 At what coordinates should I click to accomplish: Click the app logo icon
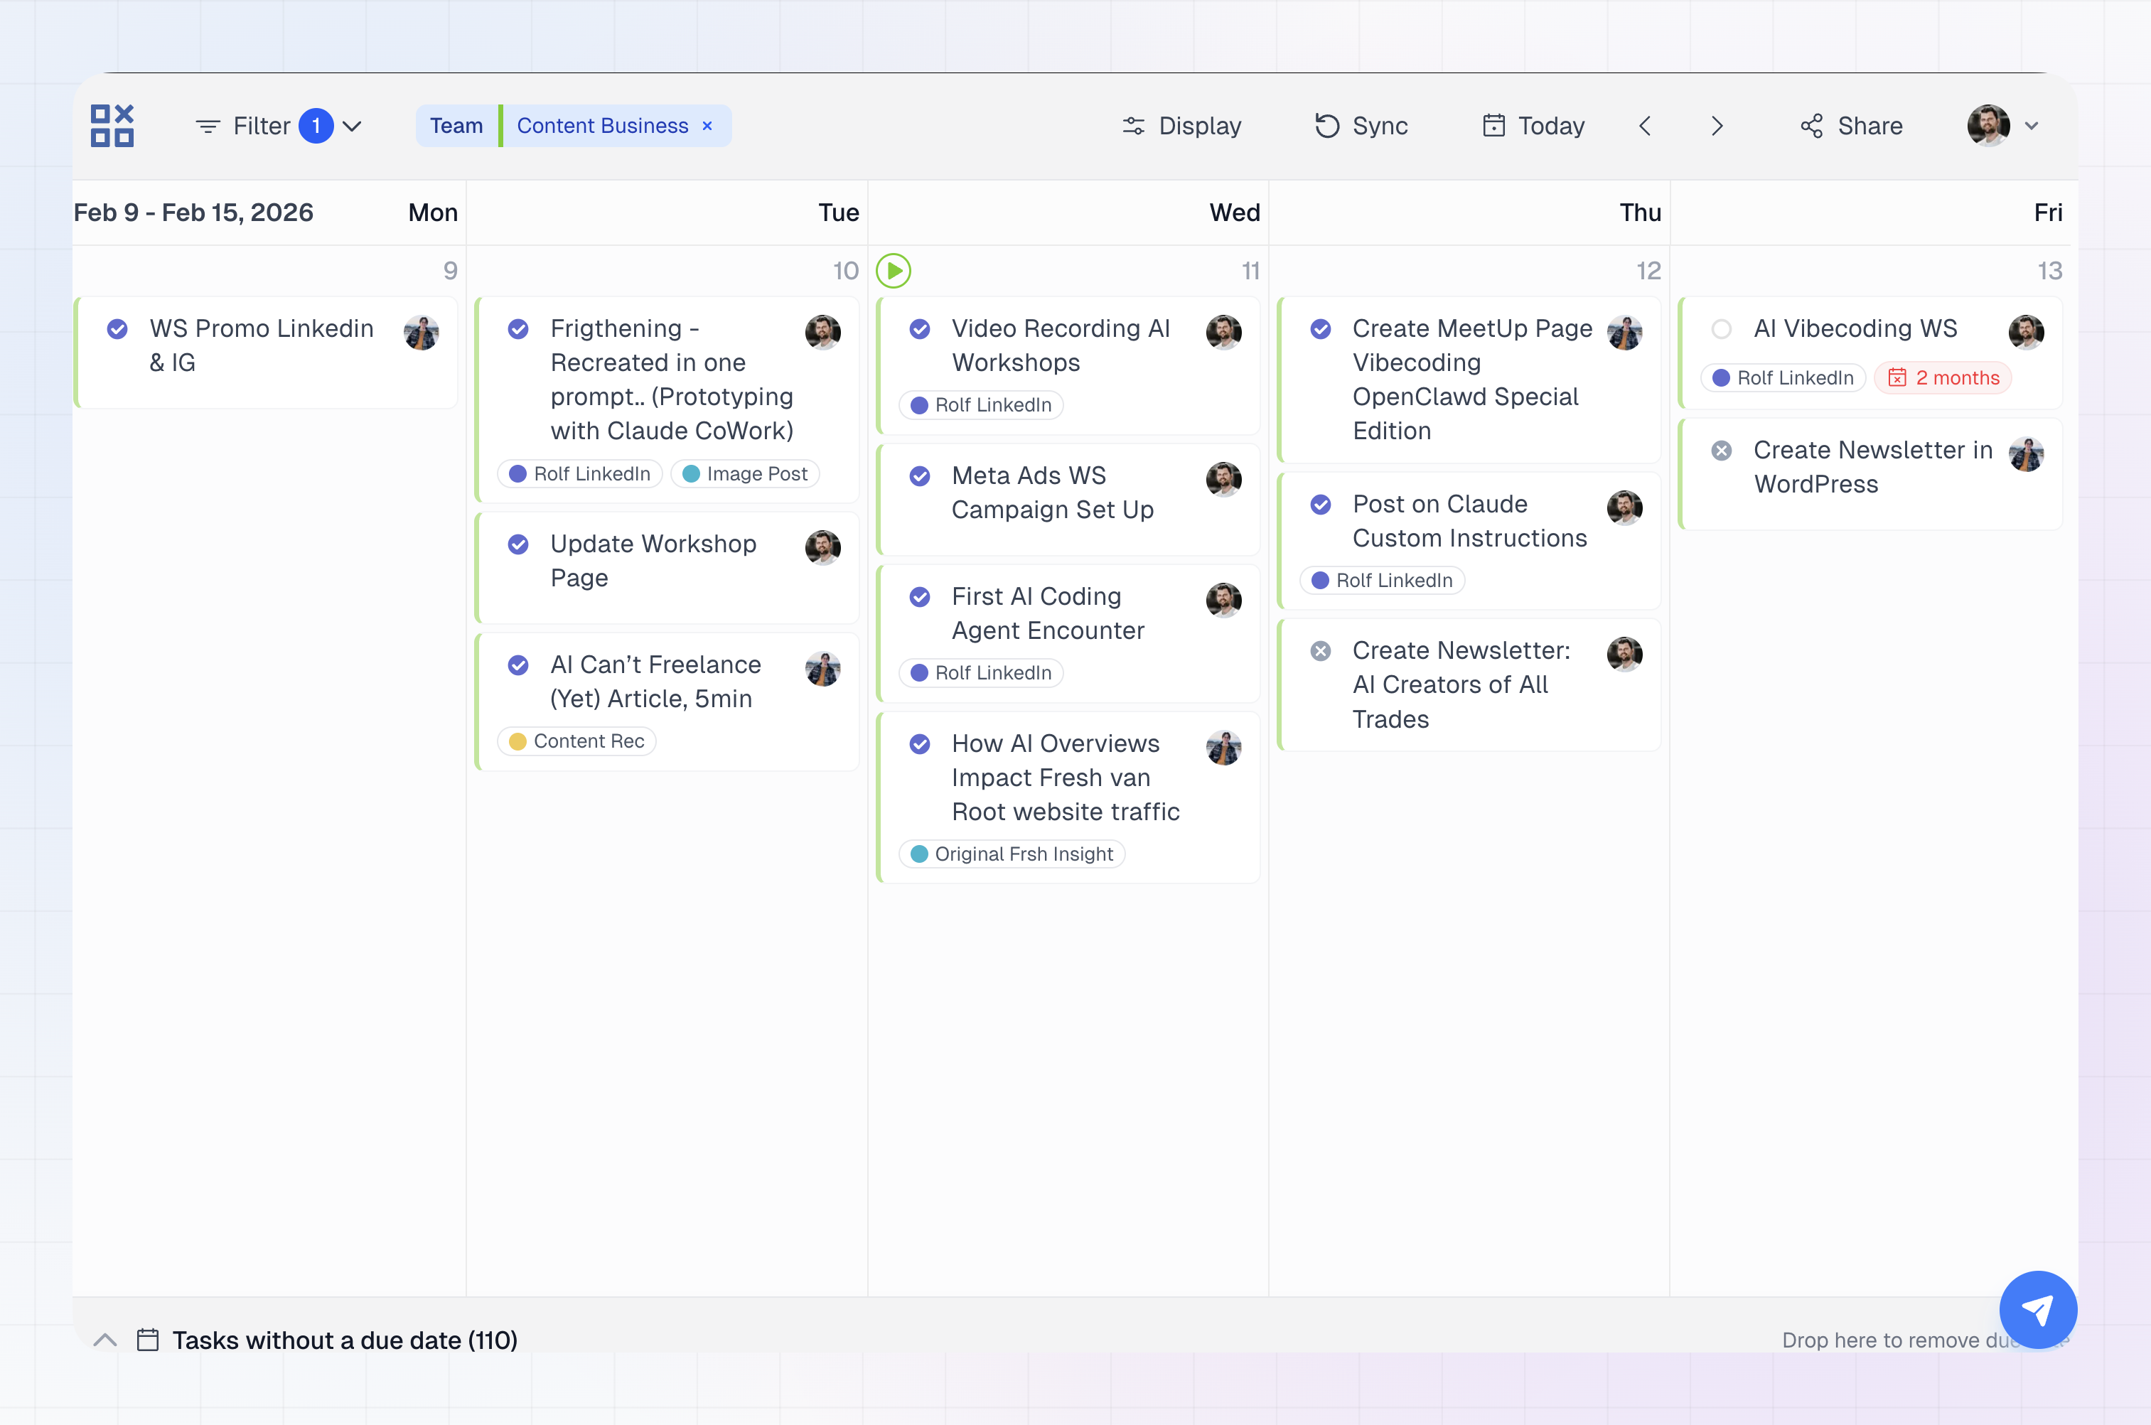[112, 125]
